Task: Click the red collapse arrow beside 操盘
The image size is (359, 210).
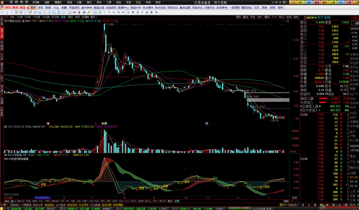Action: pyautogui.click(x=28, y=8)
